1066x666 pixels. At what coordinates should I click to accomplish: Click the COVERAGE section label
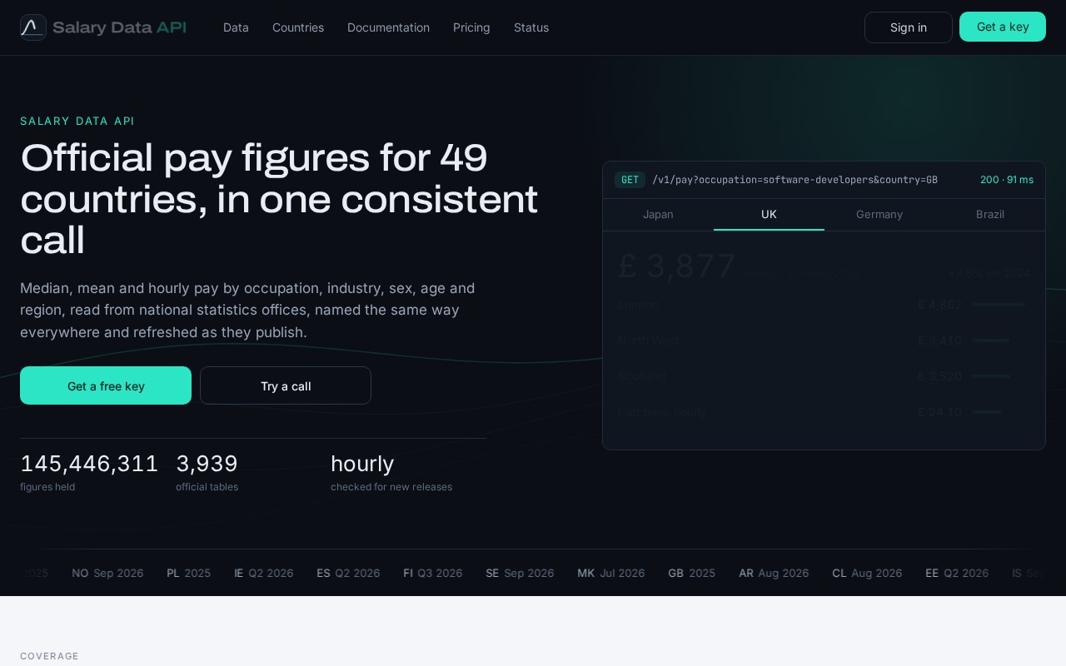click(49, 656)
